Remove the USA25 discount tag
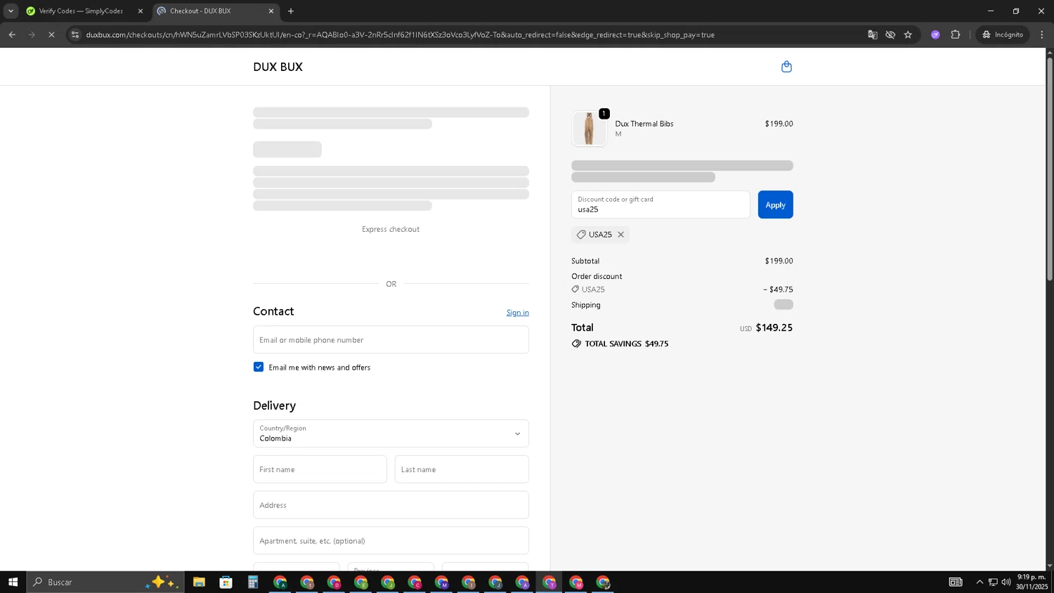The image size is (1054, 593). point(620,235)
